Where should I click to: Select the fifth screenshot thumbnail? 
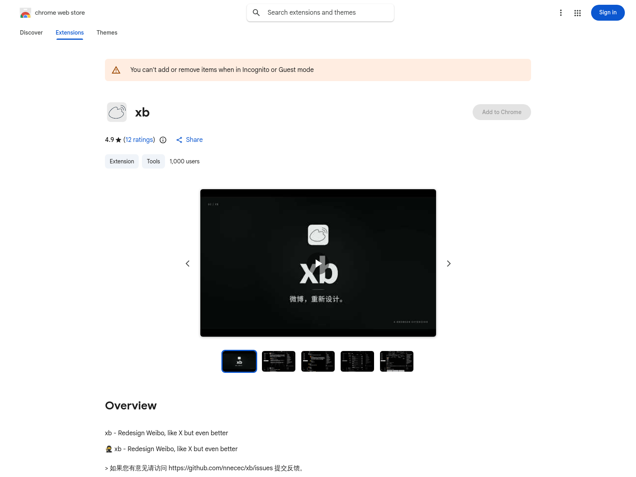click(397, 361)
